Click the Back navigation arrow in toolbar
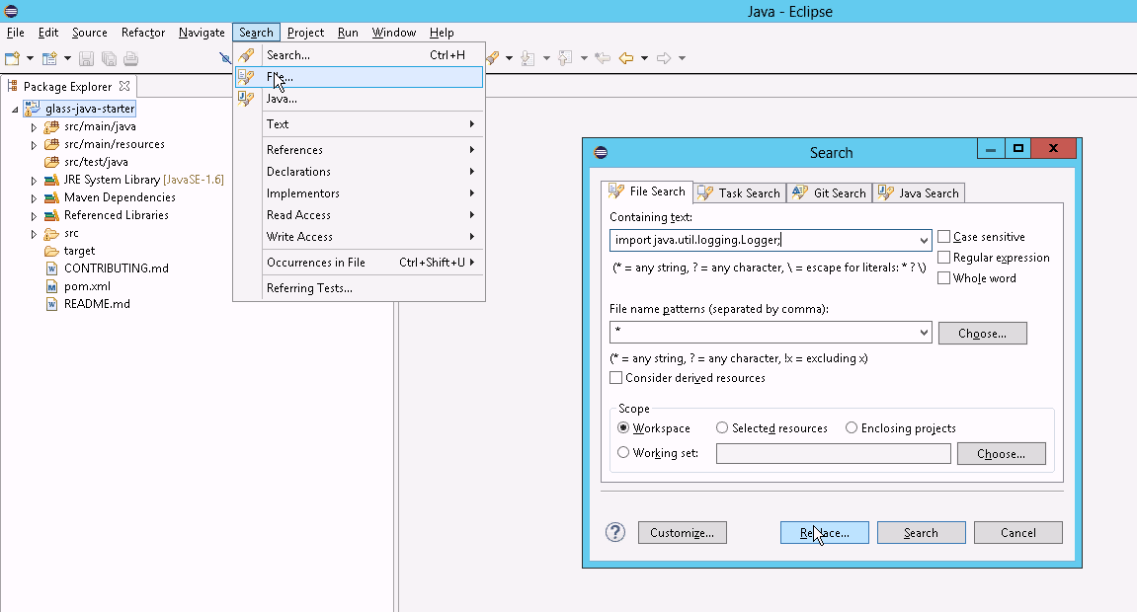1137x612 pixels. pyautogui.click(x=625, y=58)
